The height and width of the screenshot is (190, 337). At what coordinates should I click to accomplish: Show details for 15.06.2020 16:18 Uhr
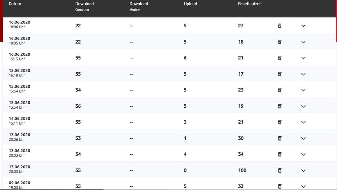click(x=303, y=74)
